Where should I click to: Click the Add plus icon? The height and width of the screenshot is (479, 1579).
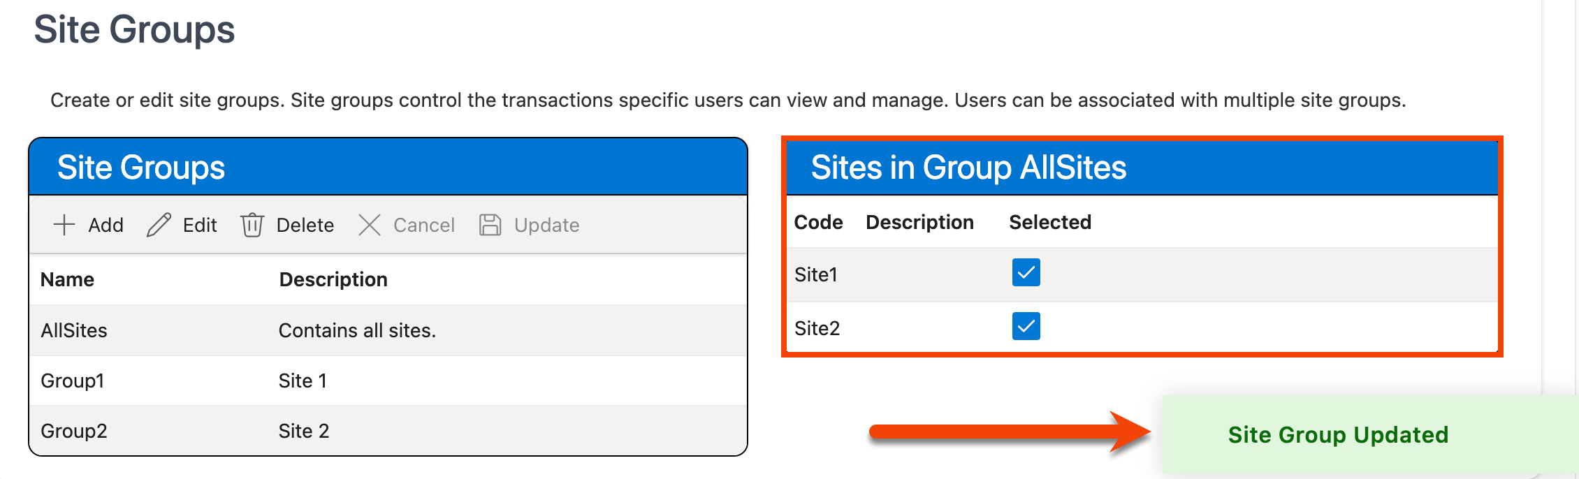click(x=64, y=225)
